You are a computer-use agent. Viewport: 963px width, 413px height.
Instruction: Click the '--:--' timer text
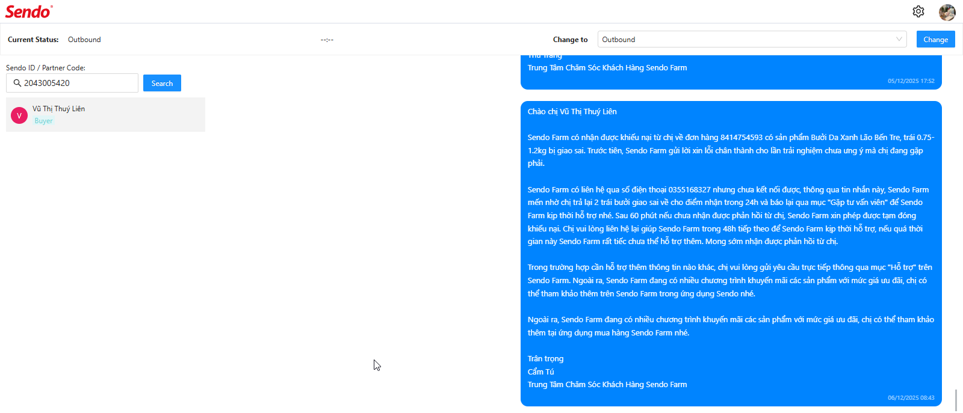click(327, 40)
